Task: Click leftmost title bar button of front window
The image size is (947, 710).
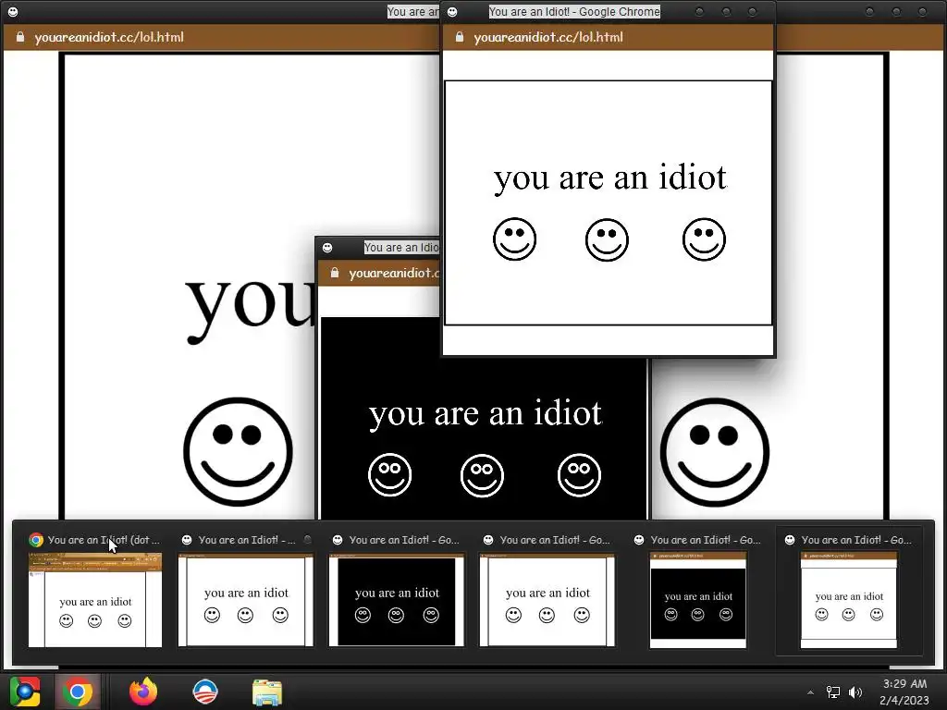Action: tap(699, 11)
